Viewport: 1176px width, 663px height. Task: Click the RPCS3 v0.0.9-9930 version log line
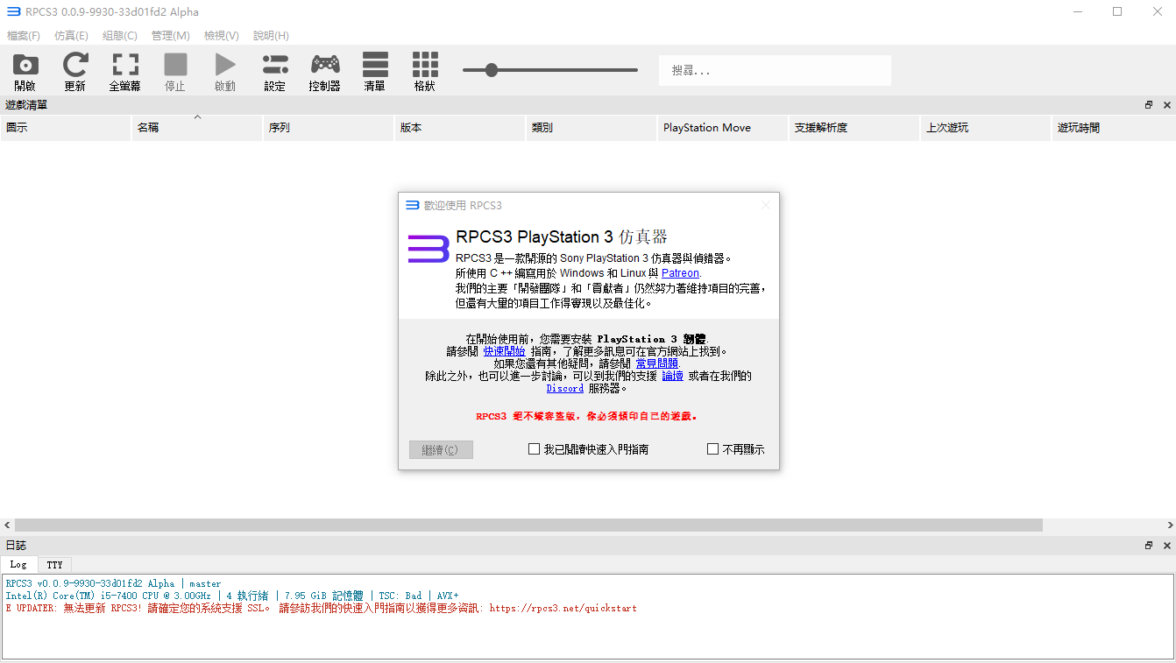113,583
